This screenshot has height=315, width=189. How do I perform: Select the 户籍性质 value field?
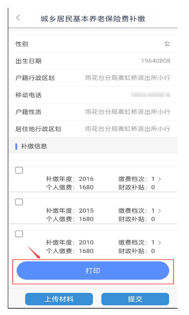(128, 112)
